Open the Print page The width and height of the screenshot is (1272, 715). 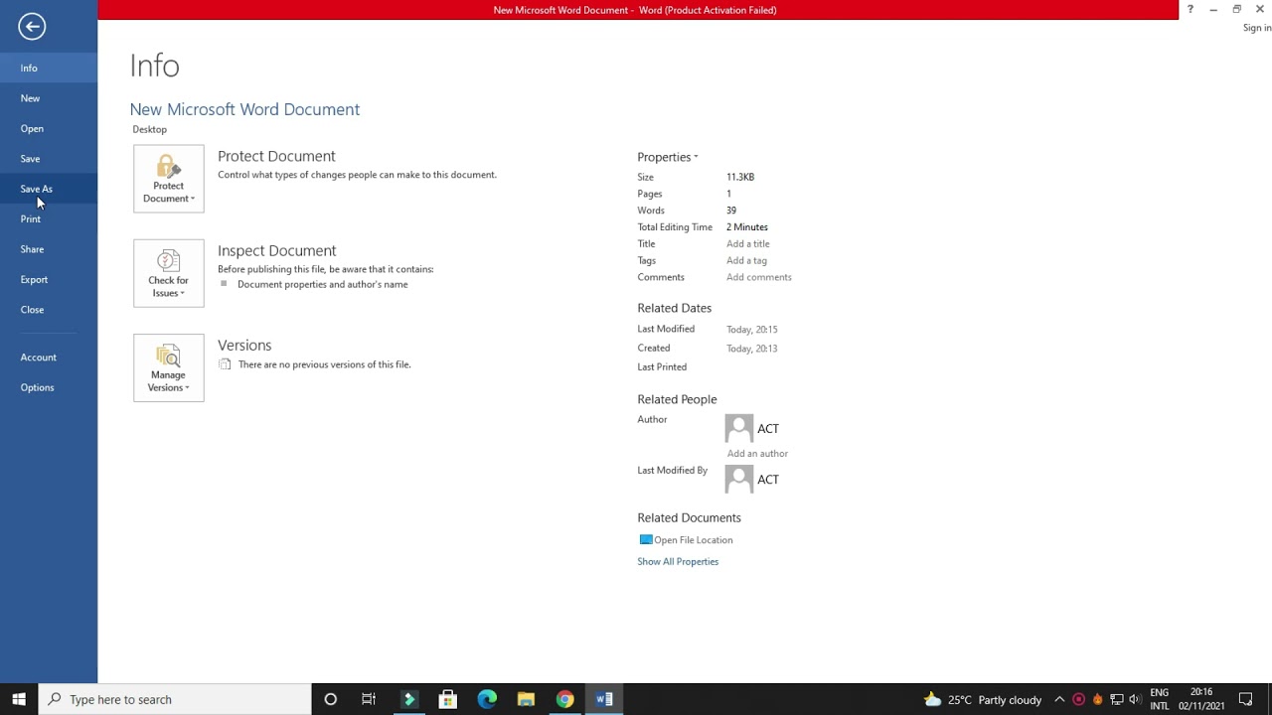pyautogui.click(x=49, y=219)
